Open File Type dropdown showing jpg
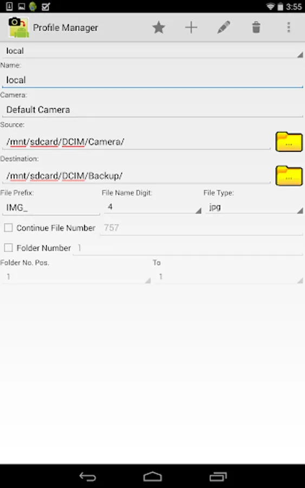Viewport: 305px width, 488px height. tap(254, 207)
